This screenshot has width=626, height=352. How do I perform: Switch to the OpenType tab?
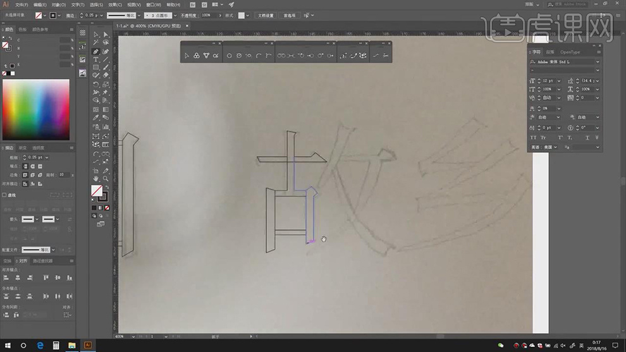pyautogui.click(x=570, y=52)
